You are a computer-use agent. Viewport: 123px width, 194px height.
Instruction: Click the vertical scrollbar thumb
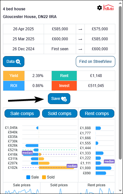coord(120,82)
